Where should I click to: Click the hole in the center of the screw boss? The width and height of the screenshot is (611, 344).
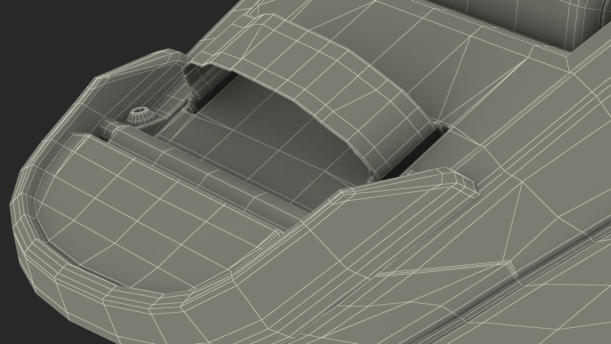pyautogui.click(x=140, y=111)
